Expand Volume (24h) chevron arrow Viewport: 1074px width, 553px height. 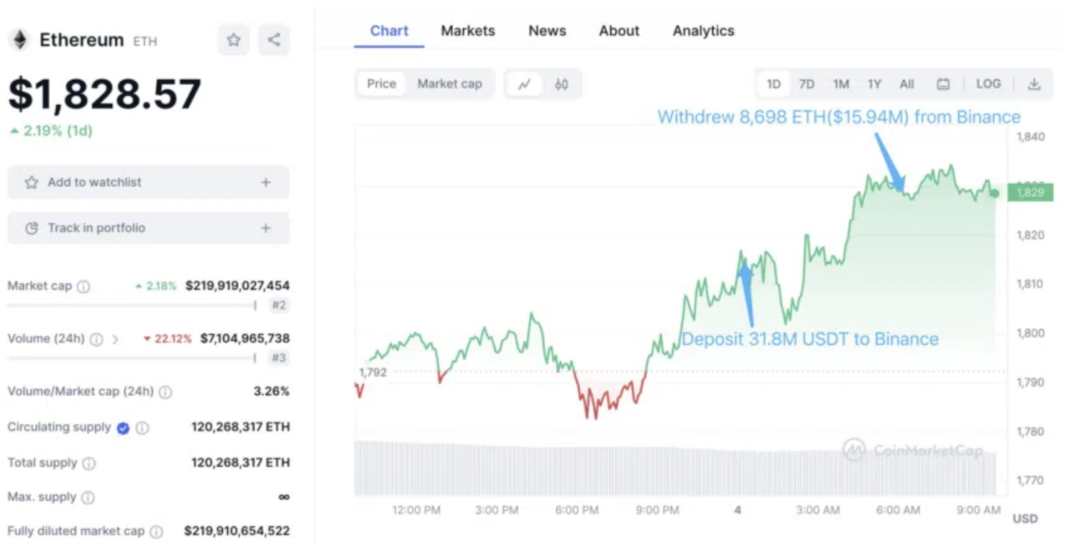coord(115,339)
